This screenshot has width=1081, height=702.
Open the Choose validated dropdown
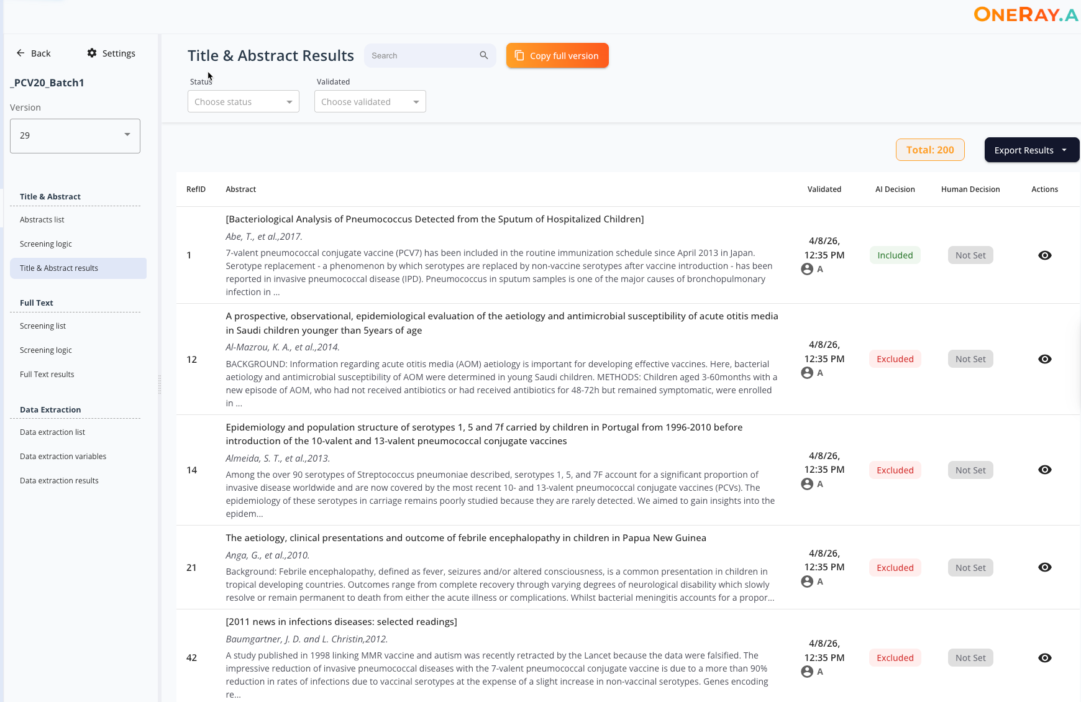(x=370, y=101)
